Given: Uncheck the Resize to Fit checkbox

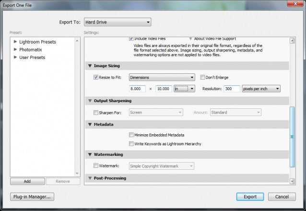Looking at the screenshot, I should pyautogui.click(x=95, y=77).
